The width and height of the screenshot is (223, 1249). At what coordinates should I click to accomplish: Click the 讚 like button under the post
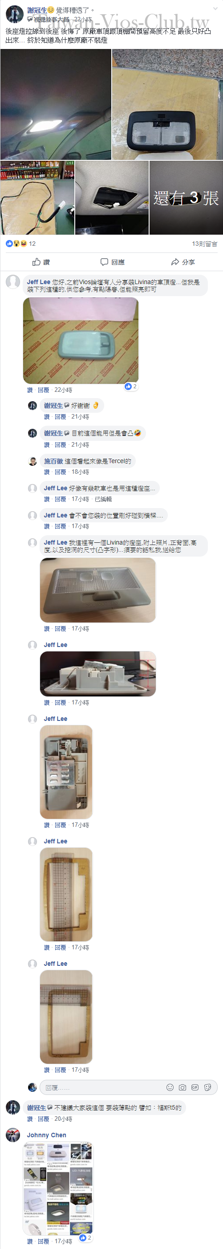point(41,262)
